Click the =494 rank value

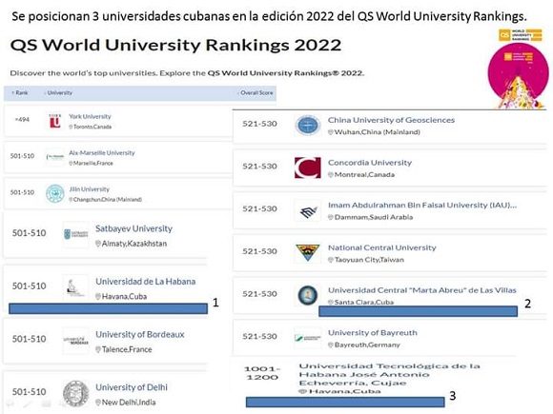click(22, 120)
